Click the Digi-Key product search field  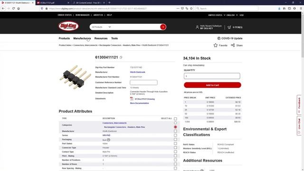pos(136,27)
